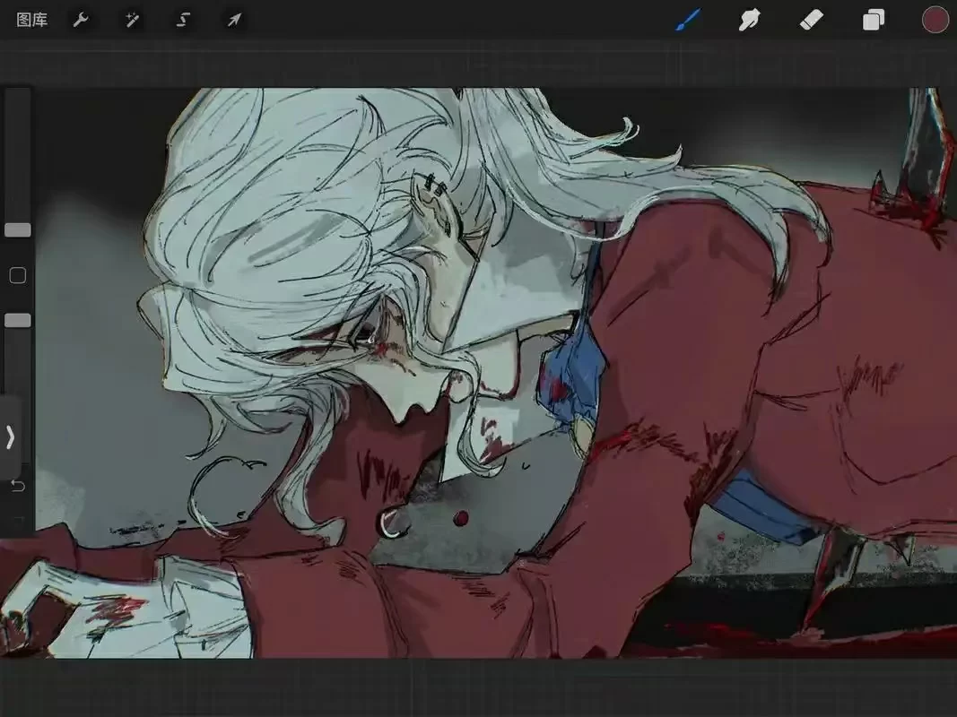Open the active color swatch picker

(x=935, y=20)
